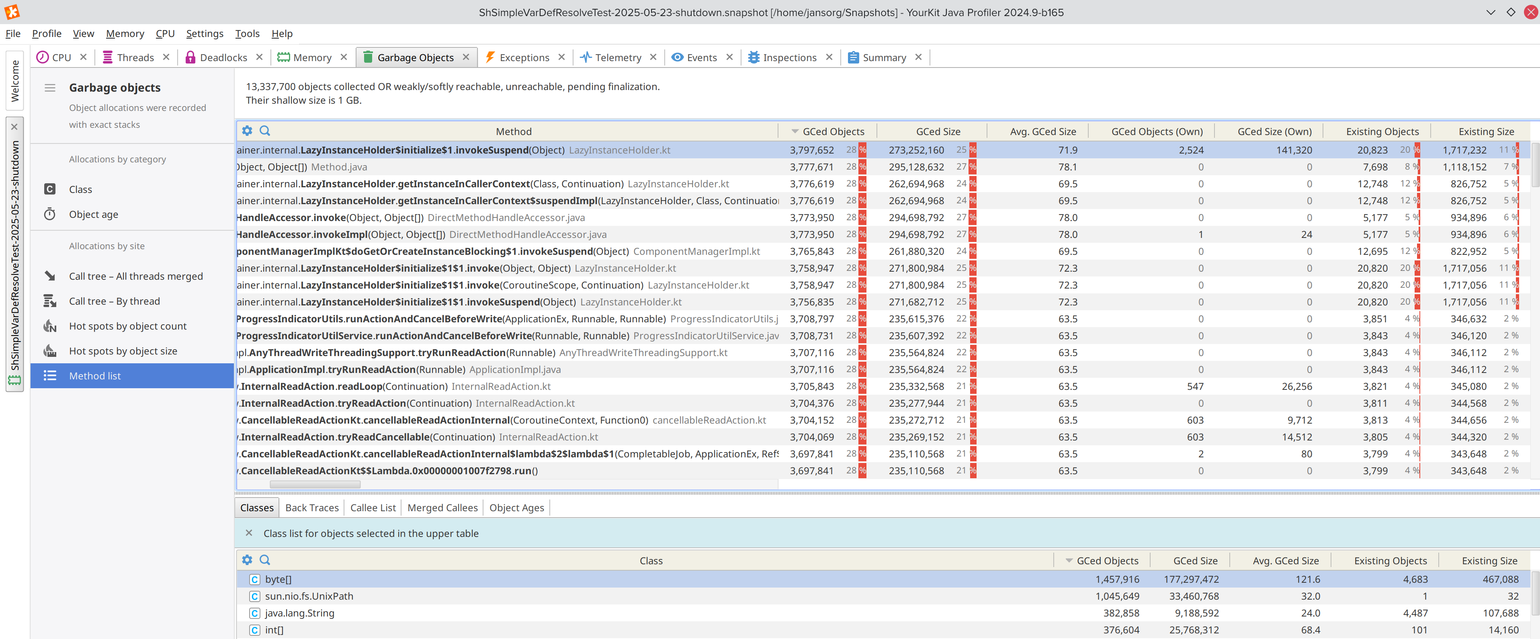The width and height of the screenshot is (1540, 639).
Task: Open the Help menu
Action: tap(282, 33)
